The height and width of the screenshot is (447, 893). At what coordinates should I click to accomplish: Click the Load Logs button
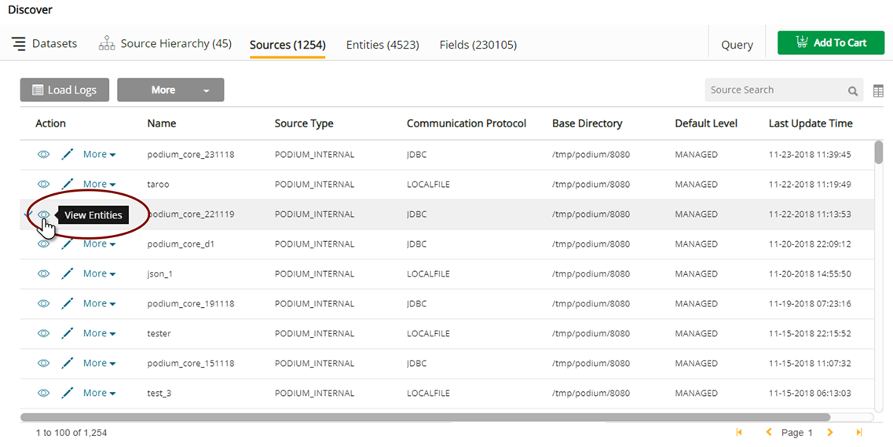tap(64, 90)
